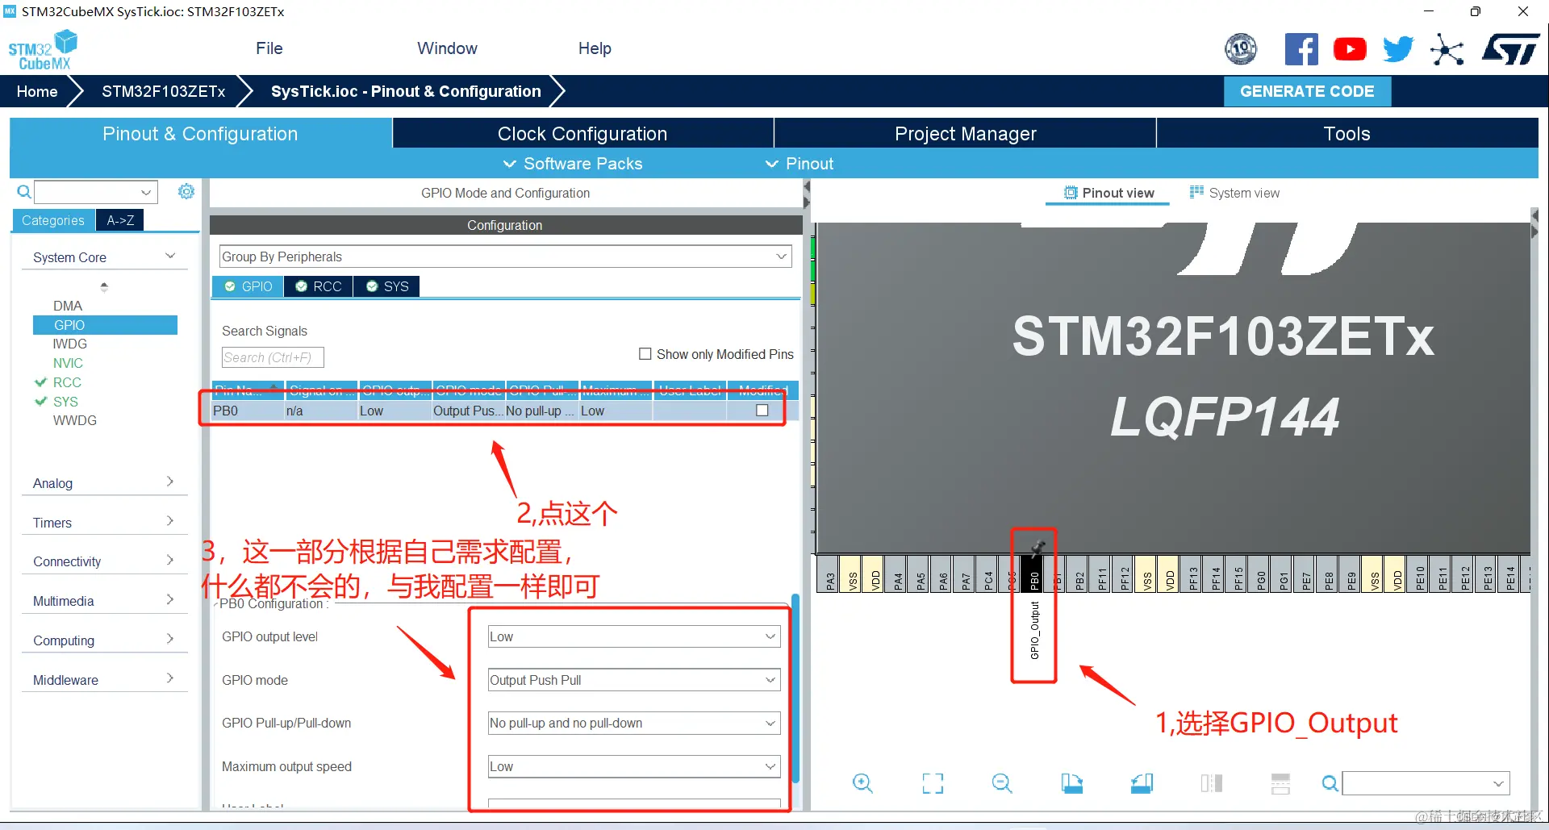1549x830 pixels.
Task: Select the PB0 pin on chip
Action: point(1033,573)
